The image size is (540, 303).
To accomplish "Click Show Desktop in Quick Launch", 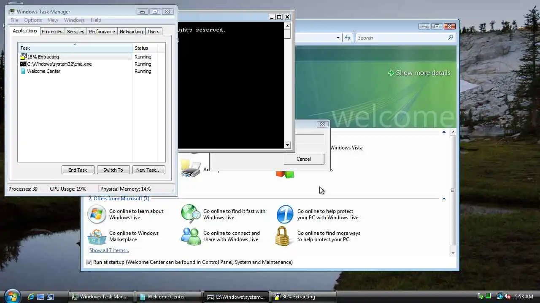I will pyautogui.click(x=40, y=297).
